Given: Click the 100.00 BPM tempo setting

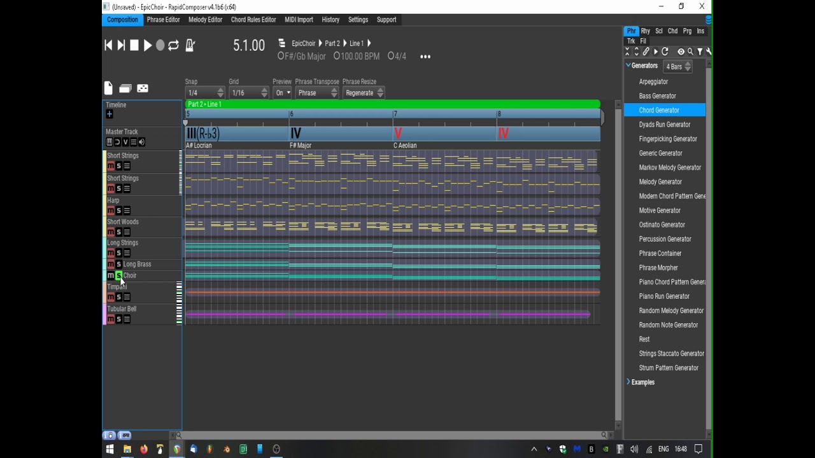Looking at the screenshot, I should (357, 57).
